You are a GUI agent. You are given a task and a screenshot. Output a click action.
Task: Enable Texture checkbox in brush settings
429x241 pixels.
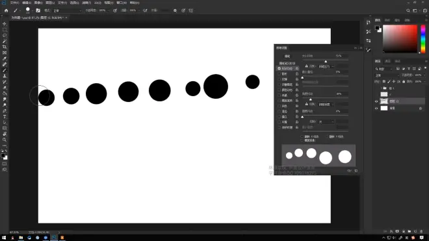point(279,79)
